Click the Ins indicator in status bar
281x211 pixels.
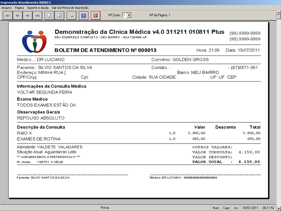click(236, 208)
